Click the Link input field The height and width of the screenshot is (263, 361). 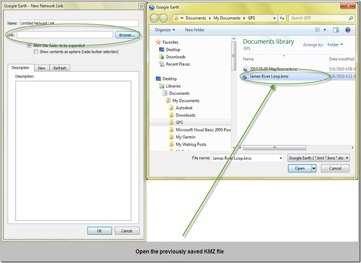coord(65,35)
